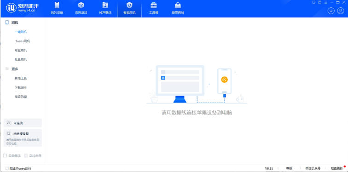Open the 微信公众号 link

point(313,168)
